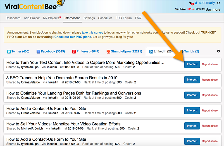Image resolution: width=224 pixels, height=146 pixels.
Task: Click the date 2018-09-06
Action: [76, 128]
